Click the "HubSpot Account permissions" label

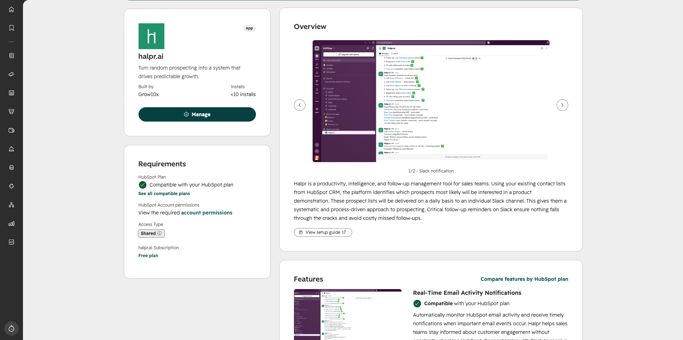point(169,205)
